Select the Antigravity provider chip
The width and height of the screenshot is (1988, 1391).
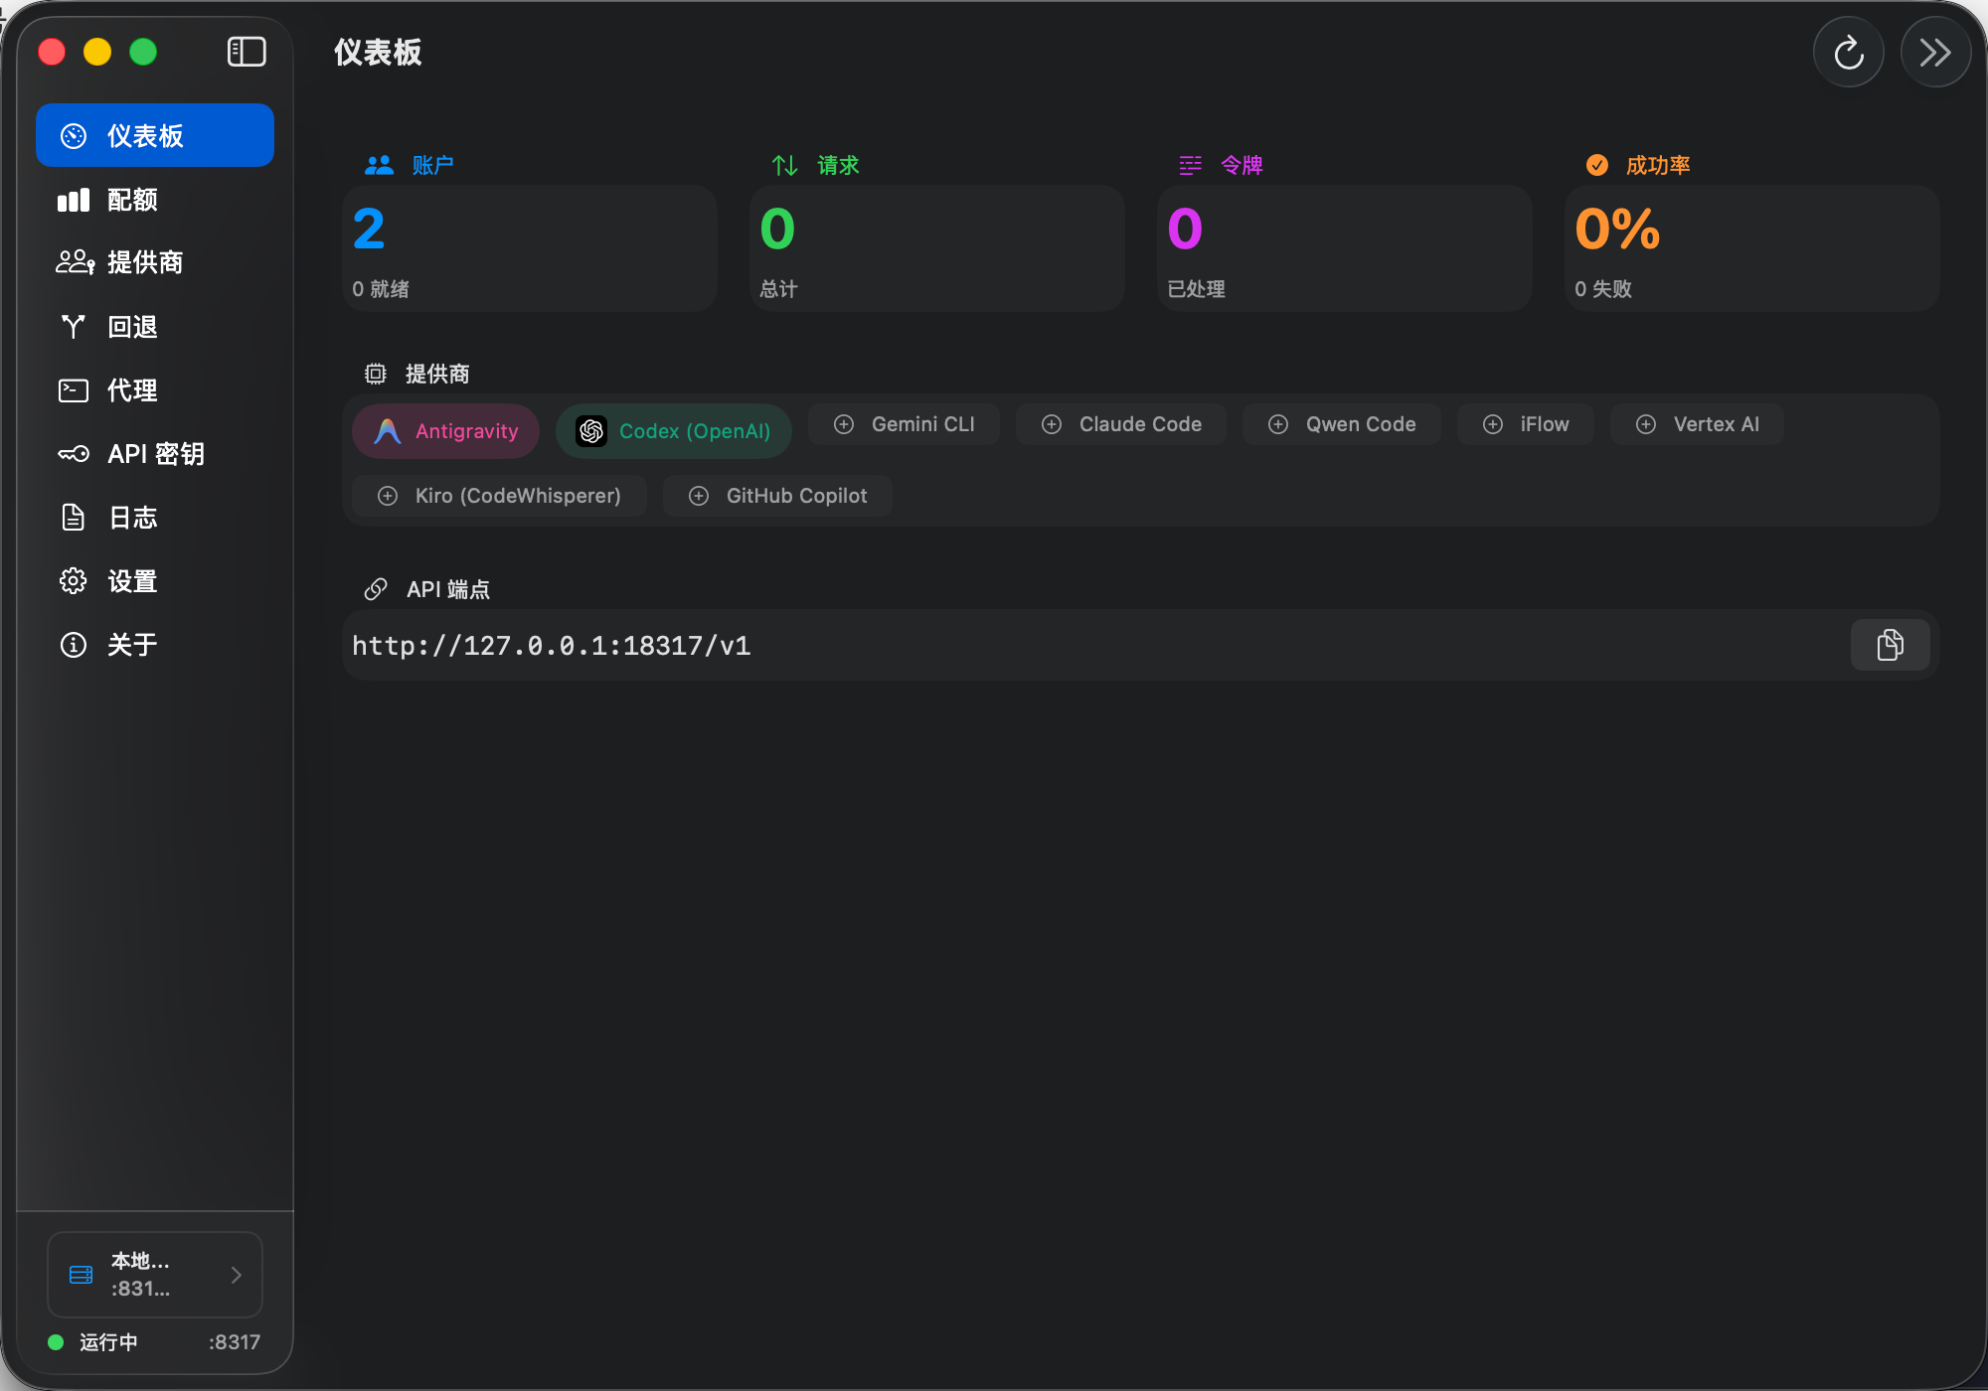tap(446, 431)
